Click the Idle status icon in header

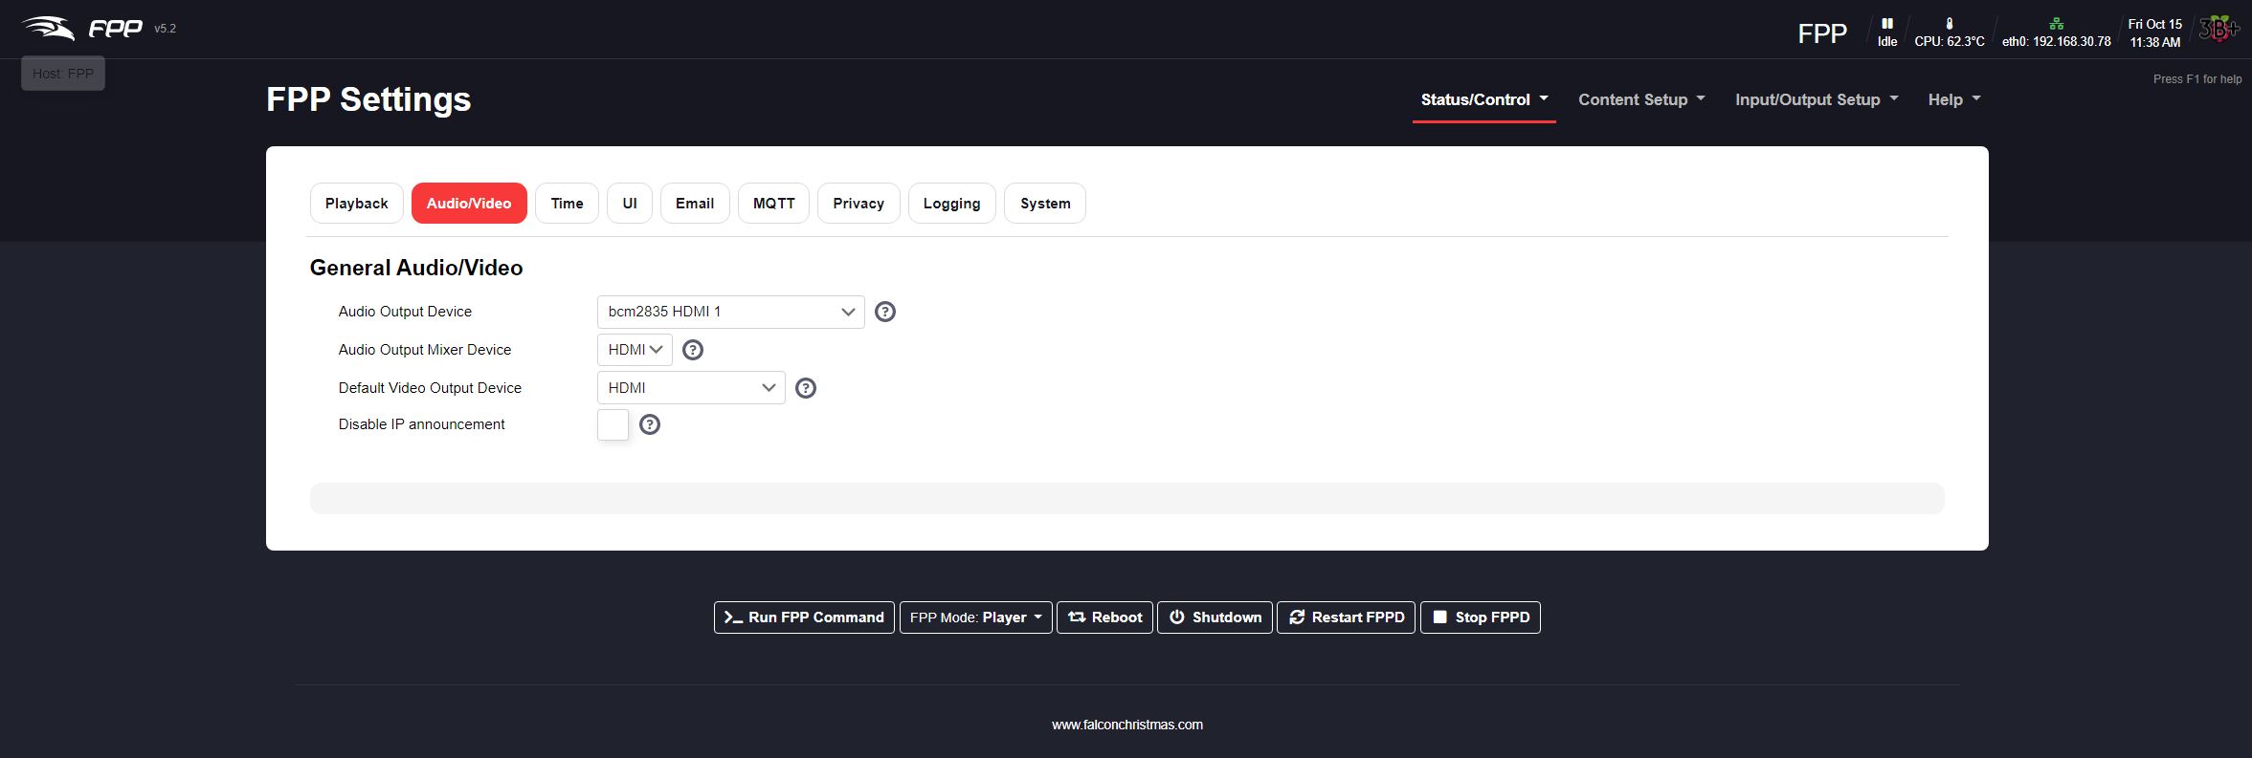pyautogui.click(x=1886, y=24)
